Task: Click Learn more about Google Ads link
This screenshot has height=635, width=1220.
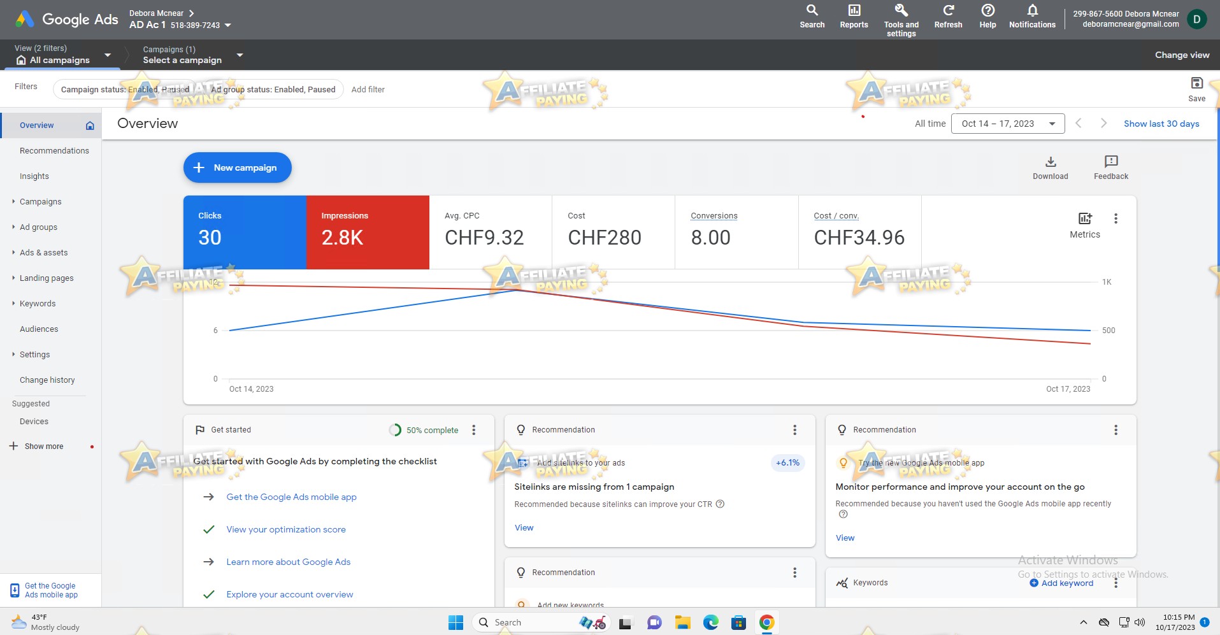Action: coord(289,562)
